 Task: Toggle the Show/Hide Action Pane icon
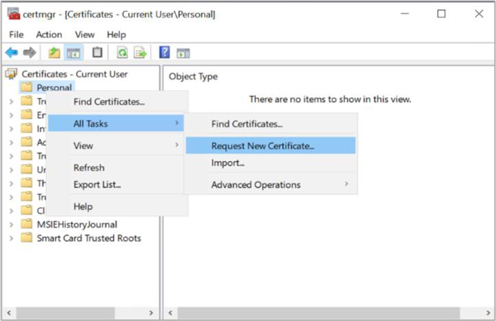tap(183, 53)
